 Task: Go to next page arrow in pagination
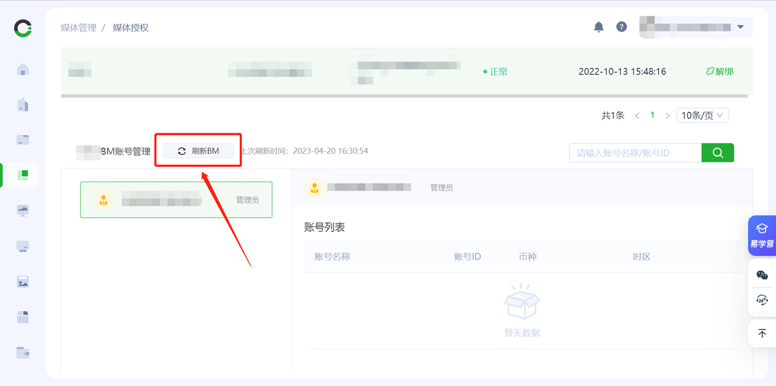tap(667, 115)
